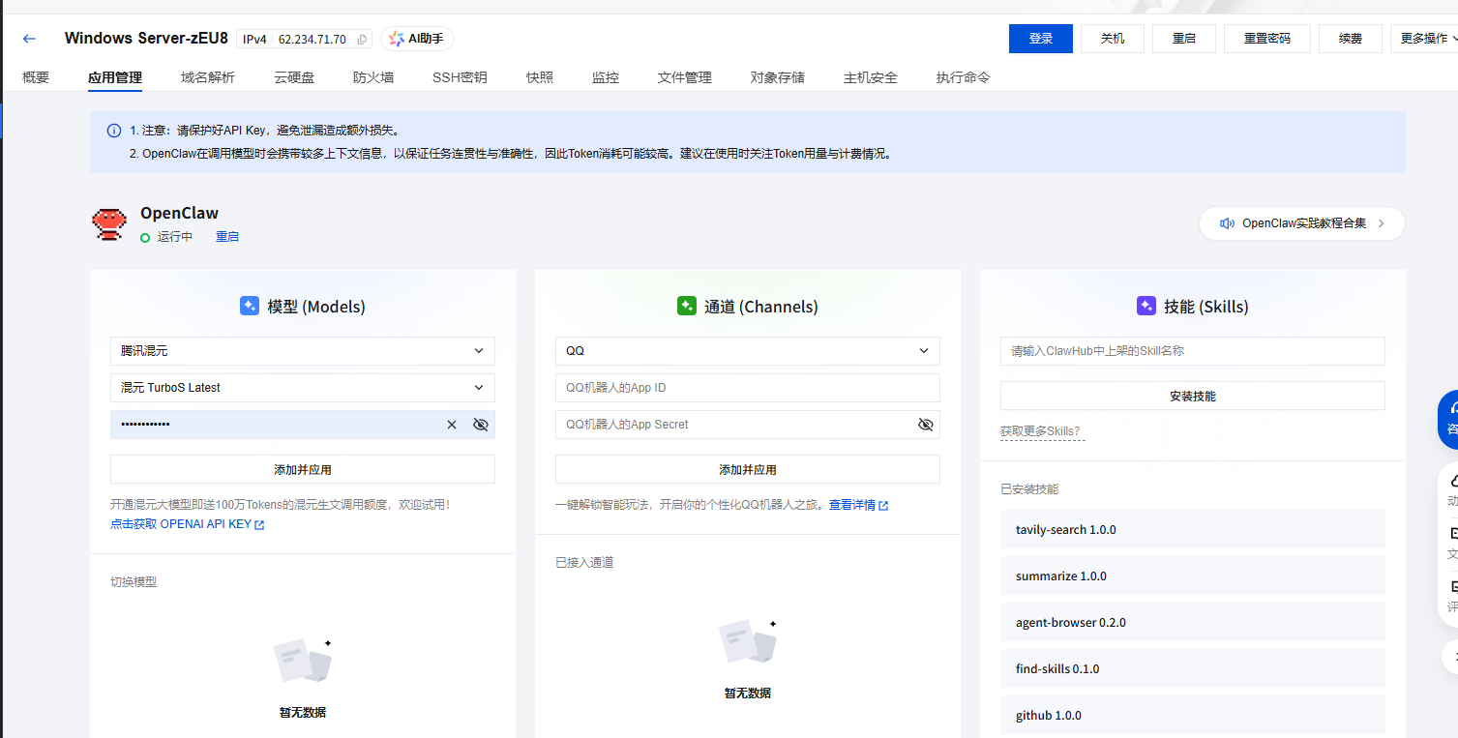Open the SSH密钥 tab
The image size is (1458, 738).
[460, 77]
